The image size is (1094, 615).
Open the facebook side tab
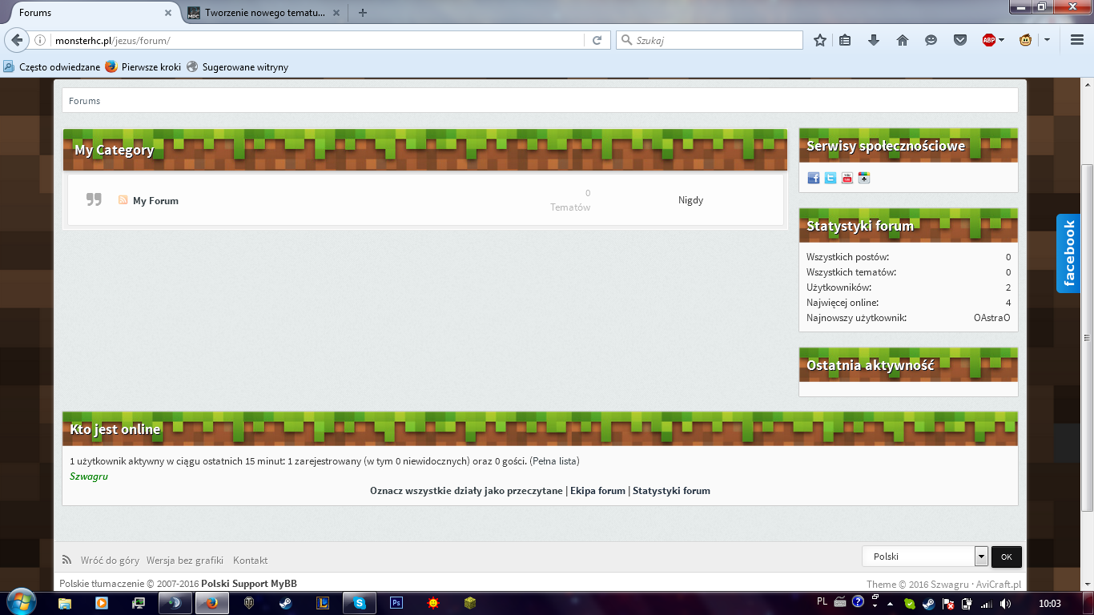(x=1068, y=253)
